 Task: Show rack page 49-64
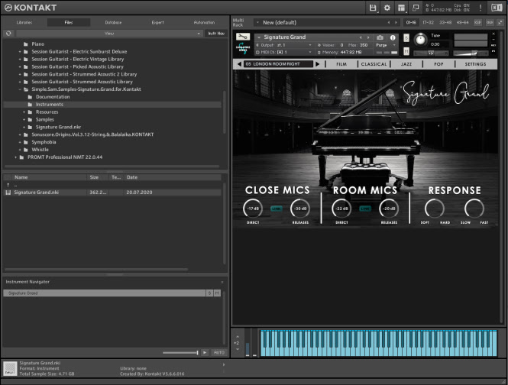pyautogui.click(x=463, y=23)
